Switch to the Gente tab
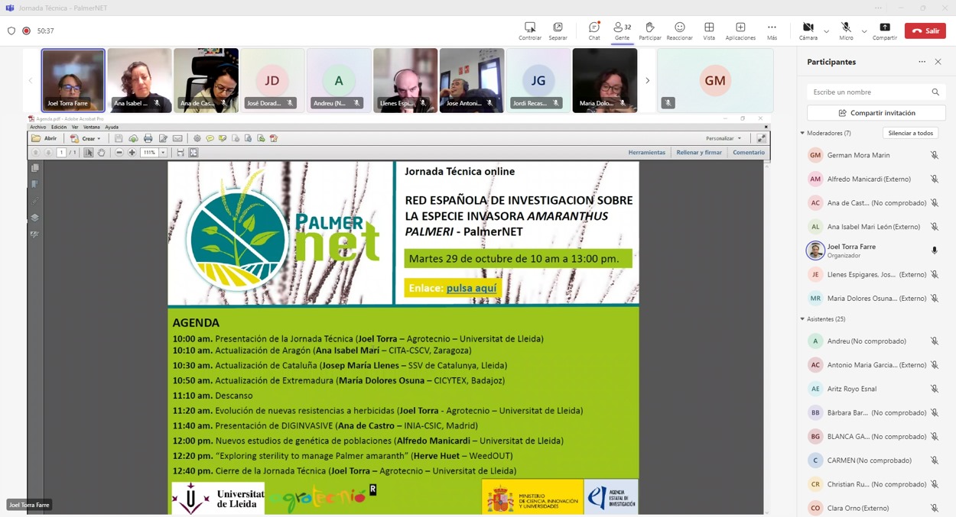This screenshot has width=956, height=517. 622,31
